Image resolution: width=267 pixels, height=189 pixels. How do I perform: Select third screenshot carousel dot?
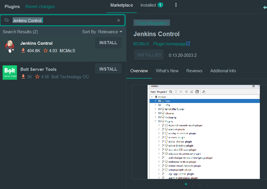click(200, 184)
